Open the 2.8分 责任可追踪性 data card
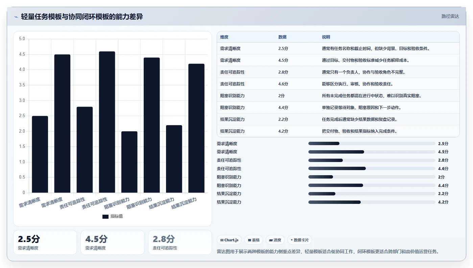The width and height of the screenshot is (473, 268). [x=180, y=242]
